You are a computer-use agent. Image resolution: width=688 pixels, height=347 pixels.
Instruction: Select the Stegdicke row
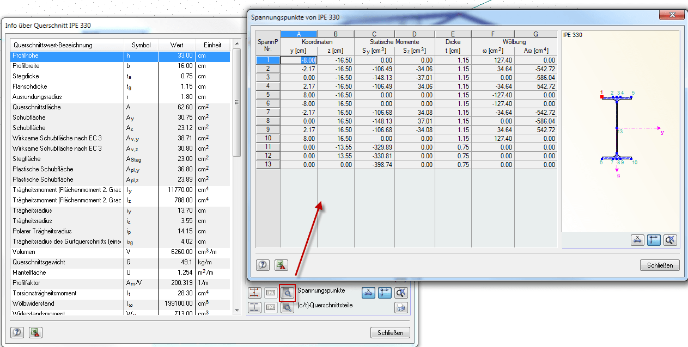pyautogui.click(x=120, y=76)
